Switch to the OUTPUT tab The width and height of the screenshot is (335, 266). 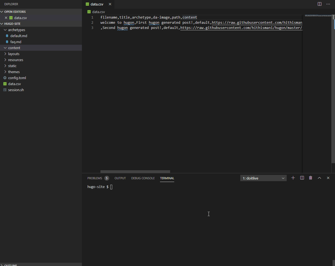[x=120, y=178]
